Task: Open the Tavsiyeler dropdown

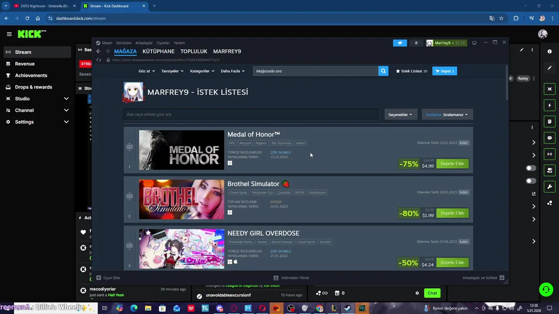Action: pyautogui.click(x=173, y=71)
